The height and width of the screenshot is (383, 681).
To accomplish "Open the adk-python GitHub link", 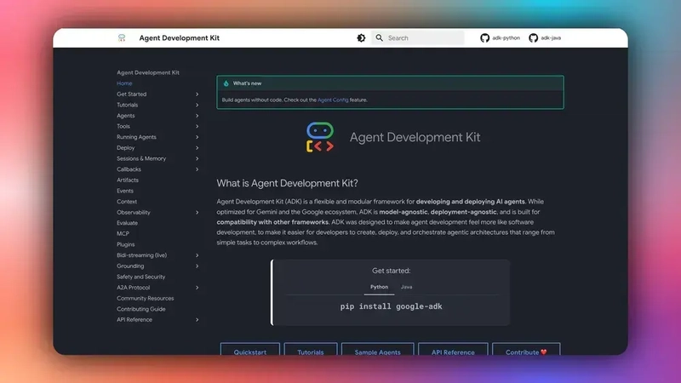I will click(x=500, y=37).
